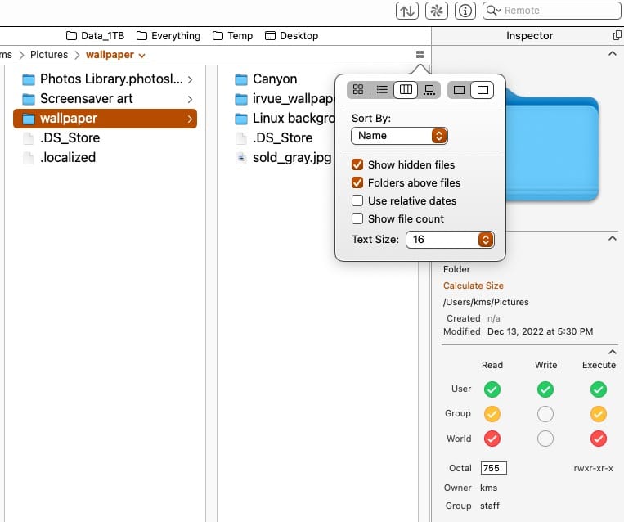Switch to icon grid view
624x522 pixels.
(x=358, y=90)
